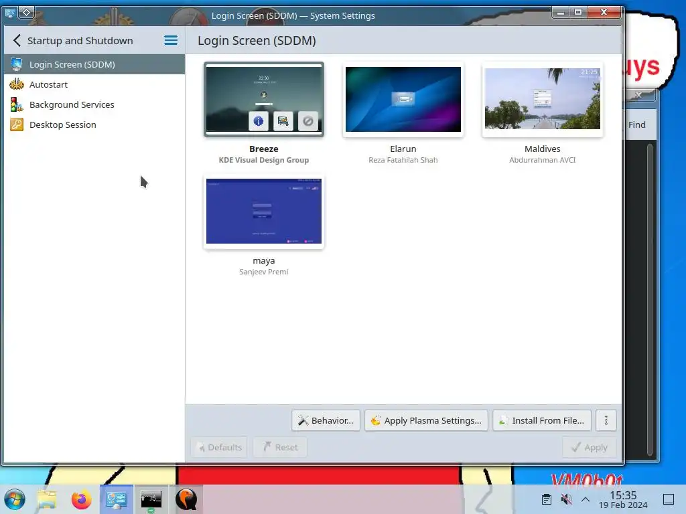The width and height of the screenshot is (686, 514).
Task: Select the Maldives login theme thumbnail
Action: click(542, 99)
